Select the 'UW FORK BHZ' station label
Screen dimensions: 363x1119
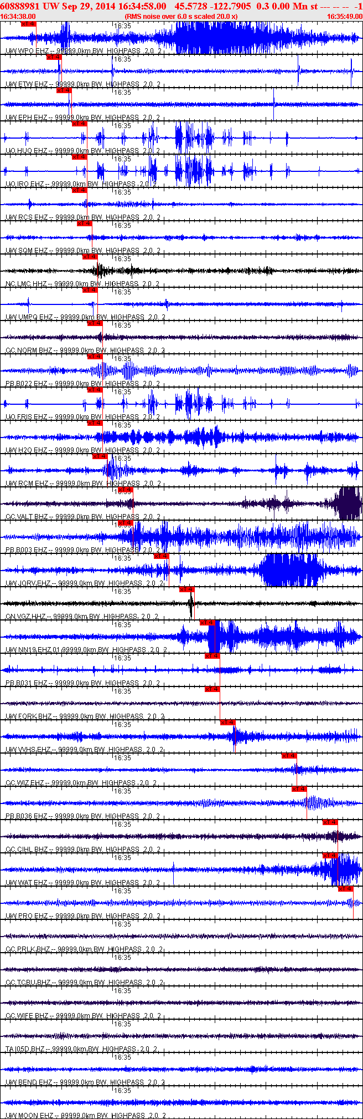(29, 716)
